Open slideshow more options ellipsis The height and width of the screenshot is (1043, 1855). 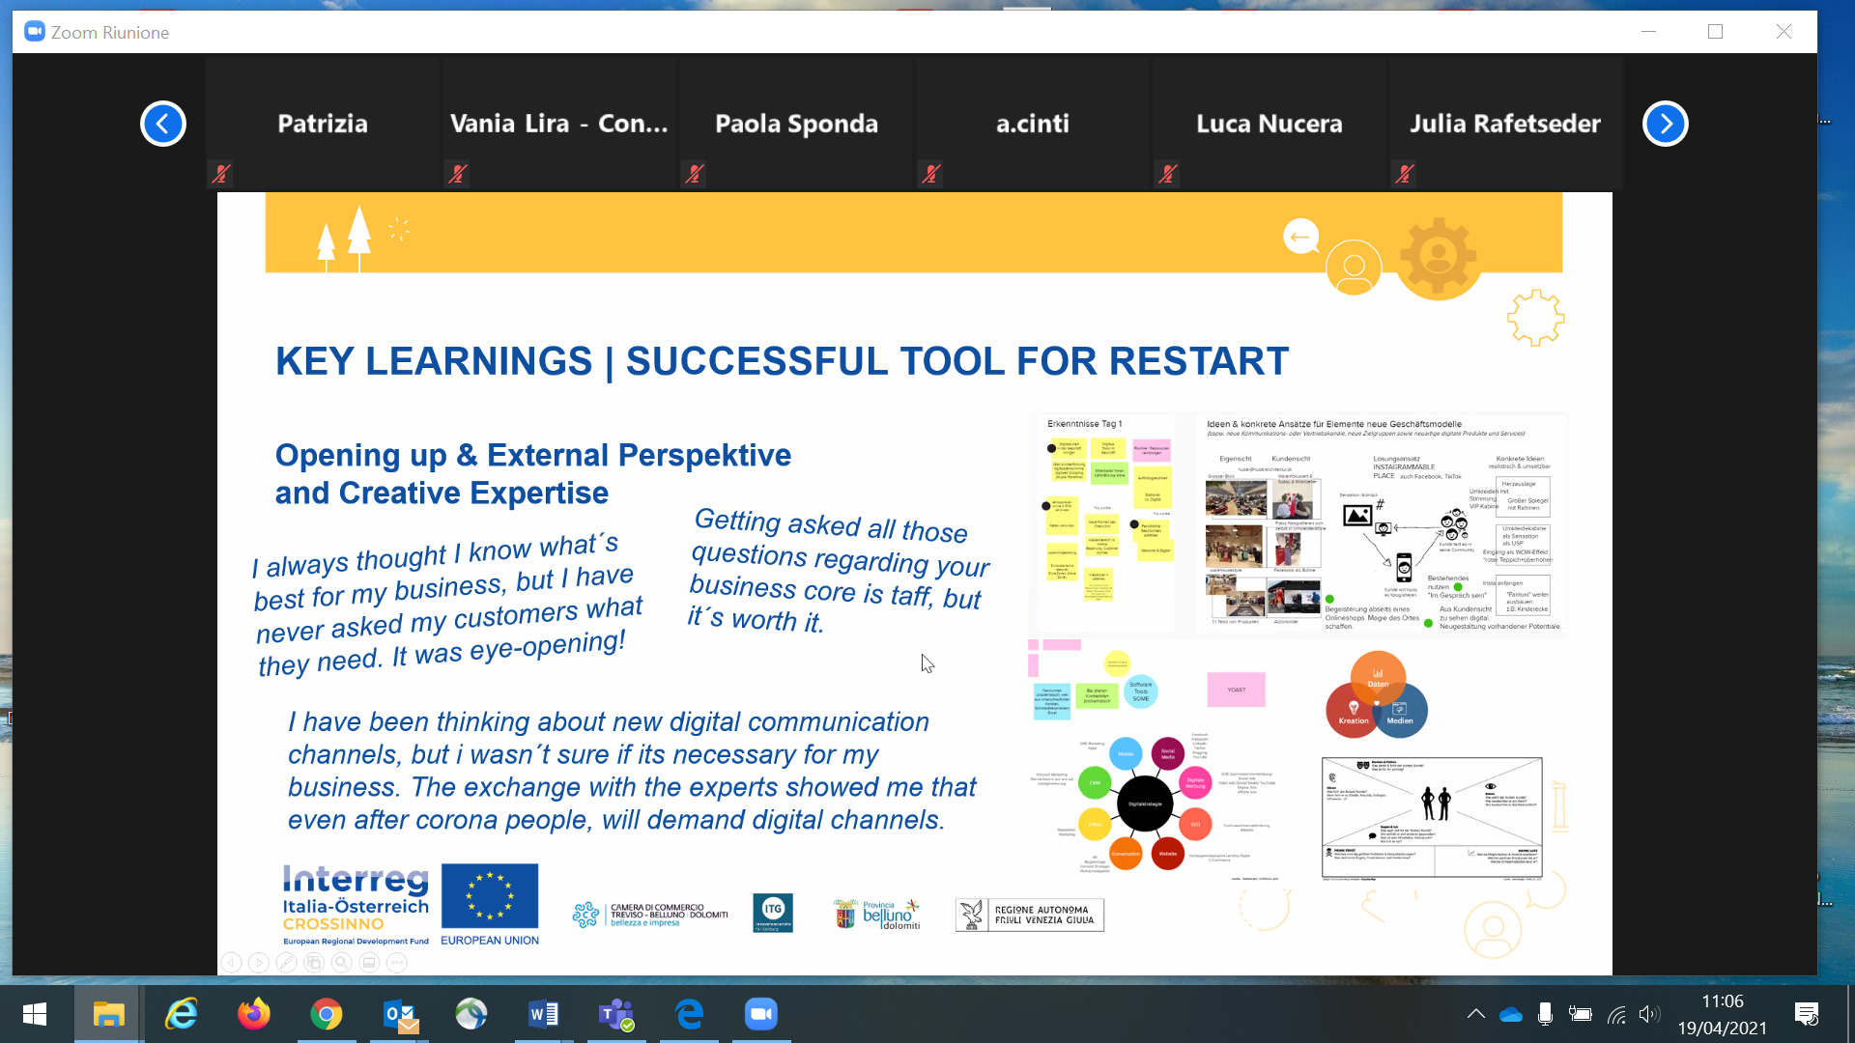pyautogui.click(x=396, y=962)
